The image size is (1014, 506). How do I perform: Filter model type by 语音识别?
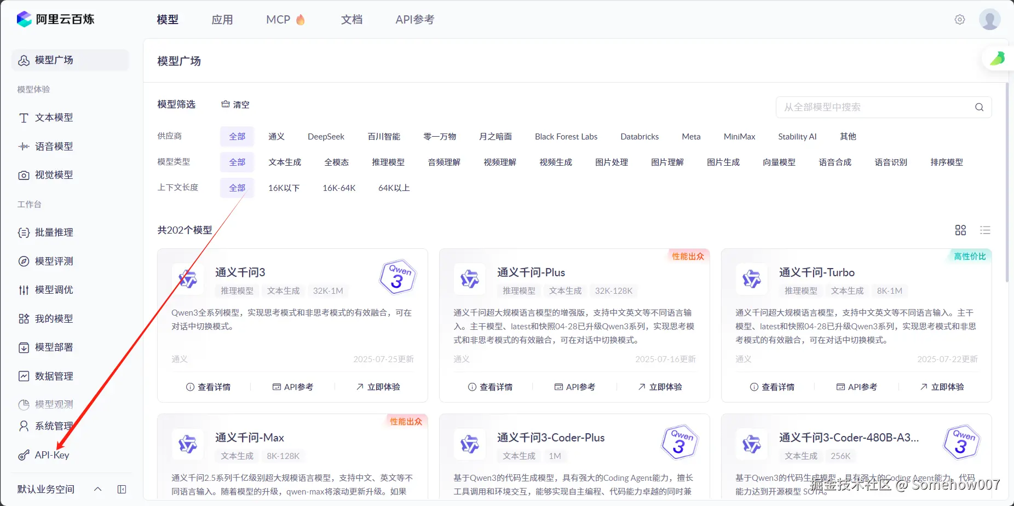pos(891,162)
